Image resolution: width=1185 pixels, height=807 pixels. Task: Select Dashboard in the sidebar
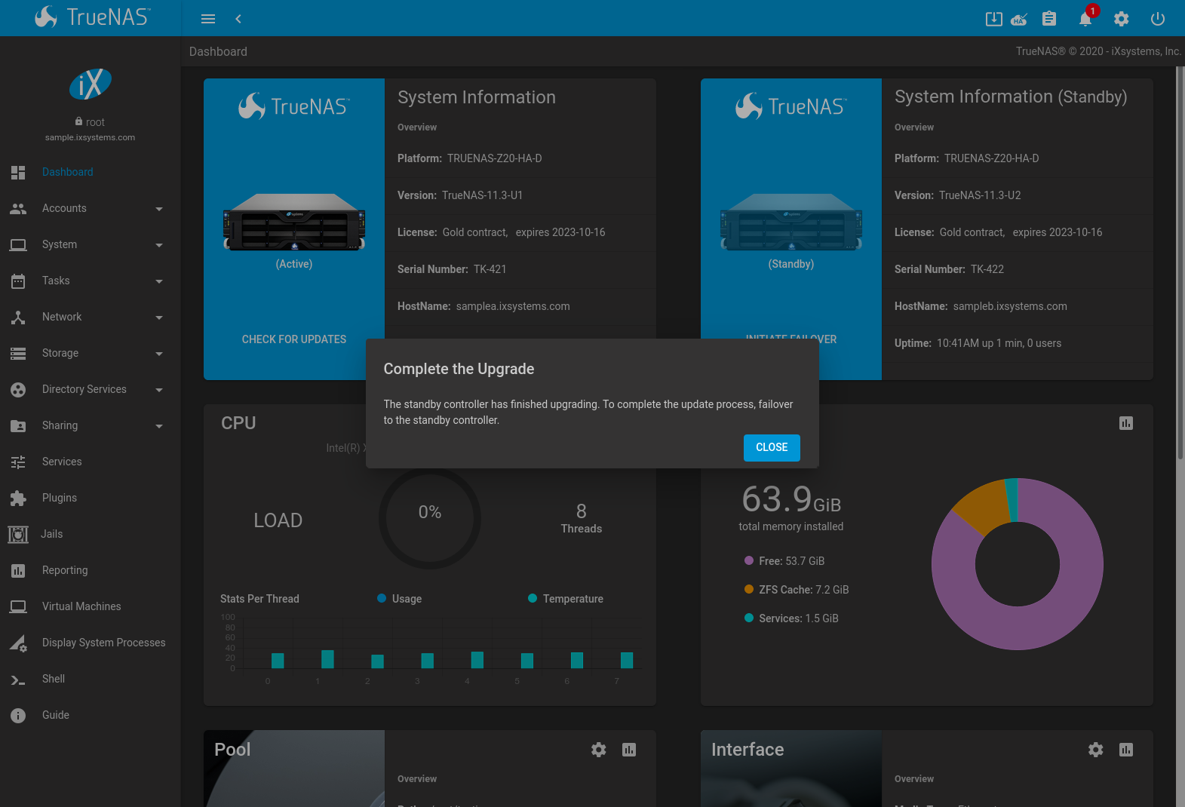tap(91, 172)
